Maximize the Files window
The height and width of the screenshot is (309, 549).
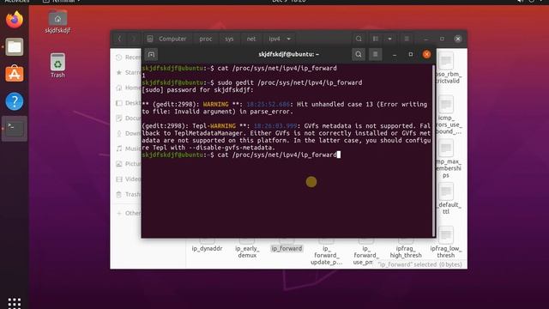(x=442, y=39)
